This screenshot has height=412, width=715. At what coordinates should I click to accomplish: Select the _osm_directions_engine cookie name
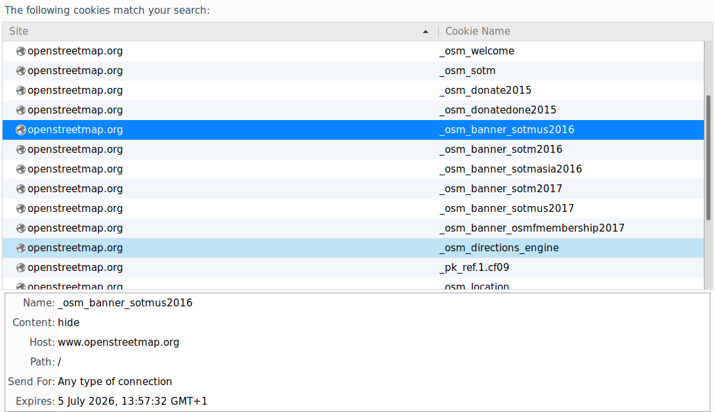pyautogui.click(x=499, y=247)
